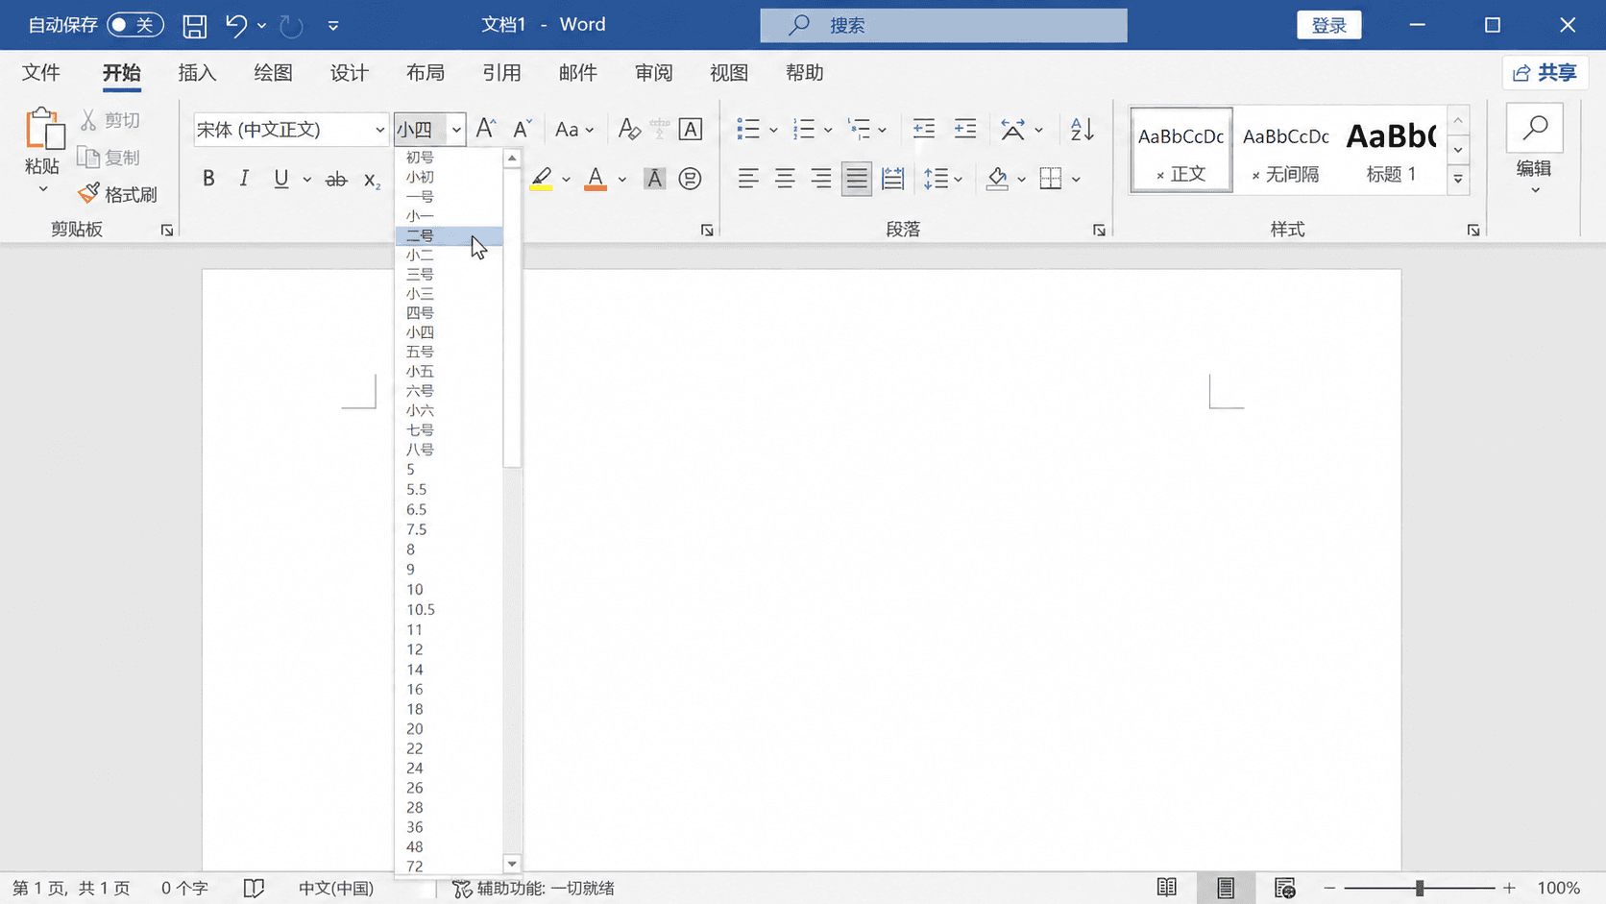Click the zoom slider handle
This screenshot has height=904, width=1606.
click(1420, 888)
